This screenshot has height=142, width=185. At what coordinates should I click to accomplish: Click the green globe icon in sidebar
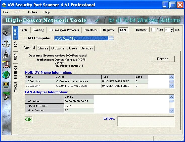coord(6,75)
